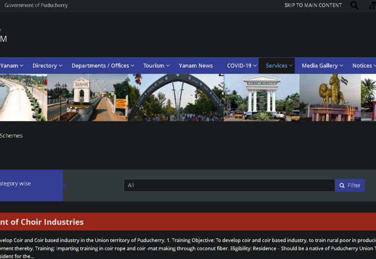Open the sitemap icon in top bar

(372, 6)
